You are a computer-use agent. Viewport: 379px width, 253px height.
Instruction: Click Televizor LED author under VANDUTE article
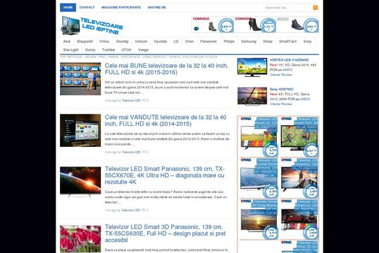click(131, 152)
